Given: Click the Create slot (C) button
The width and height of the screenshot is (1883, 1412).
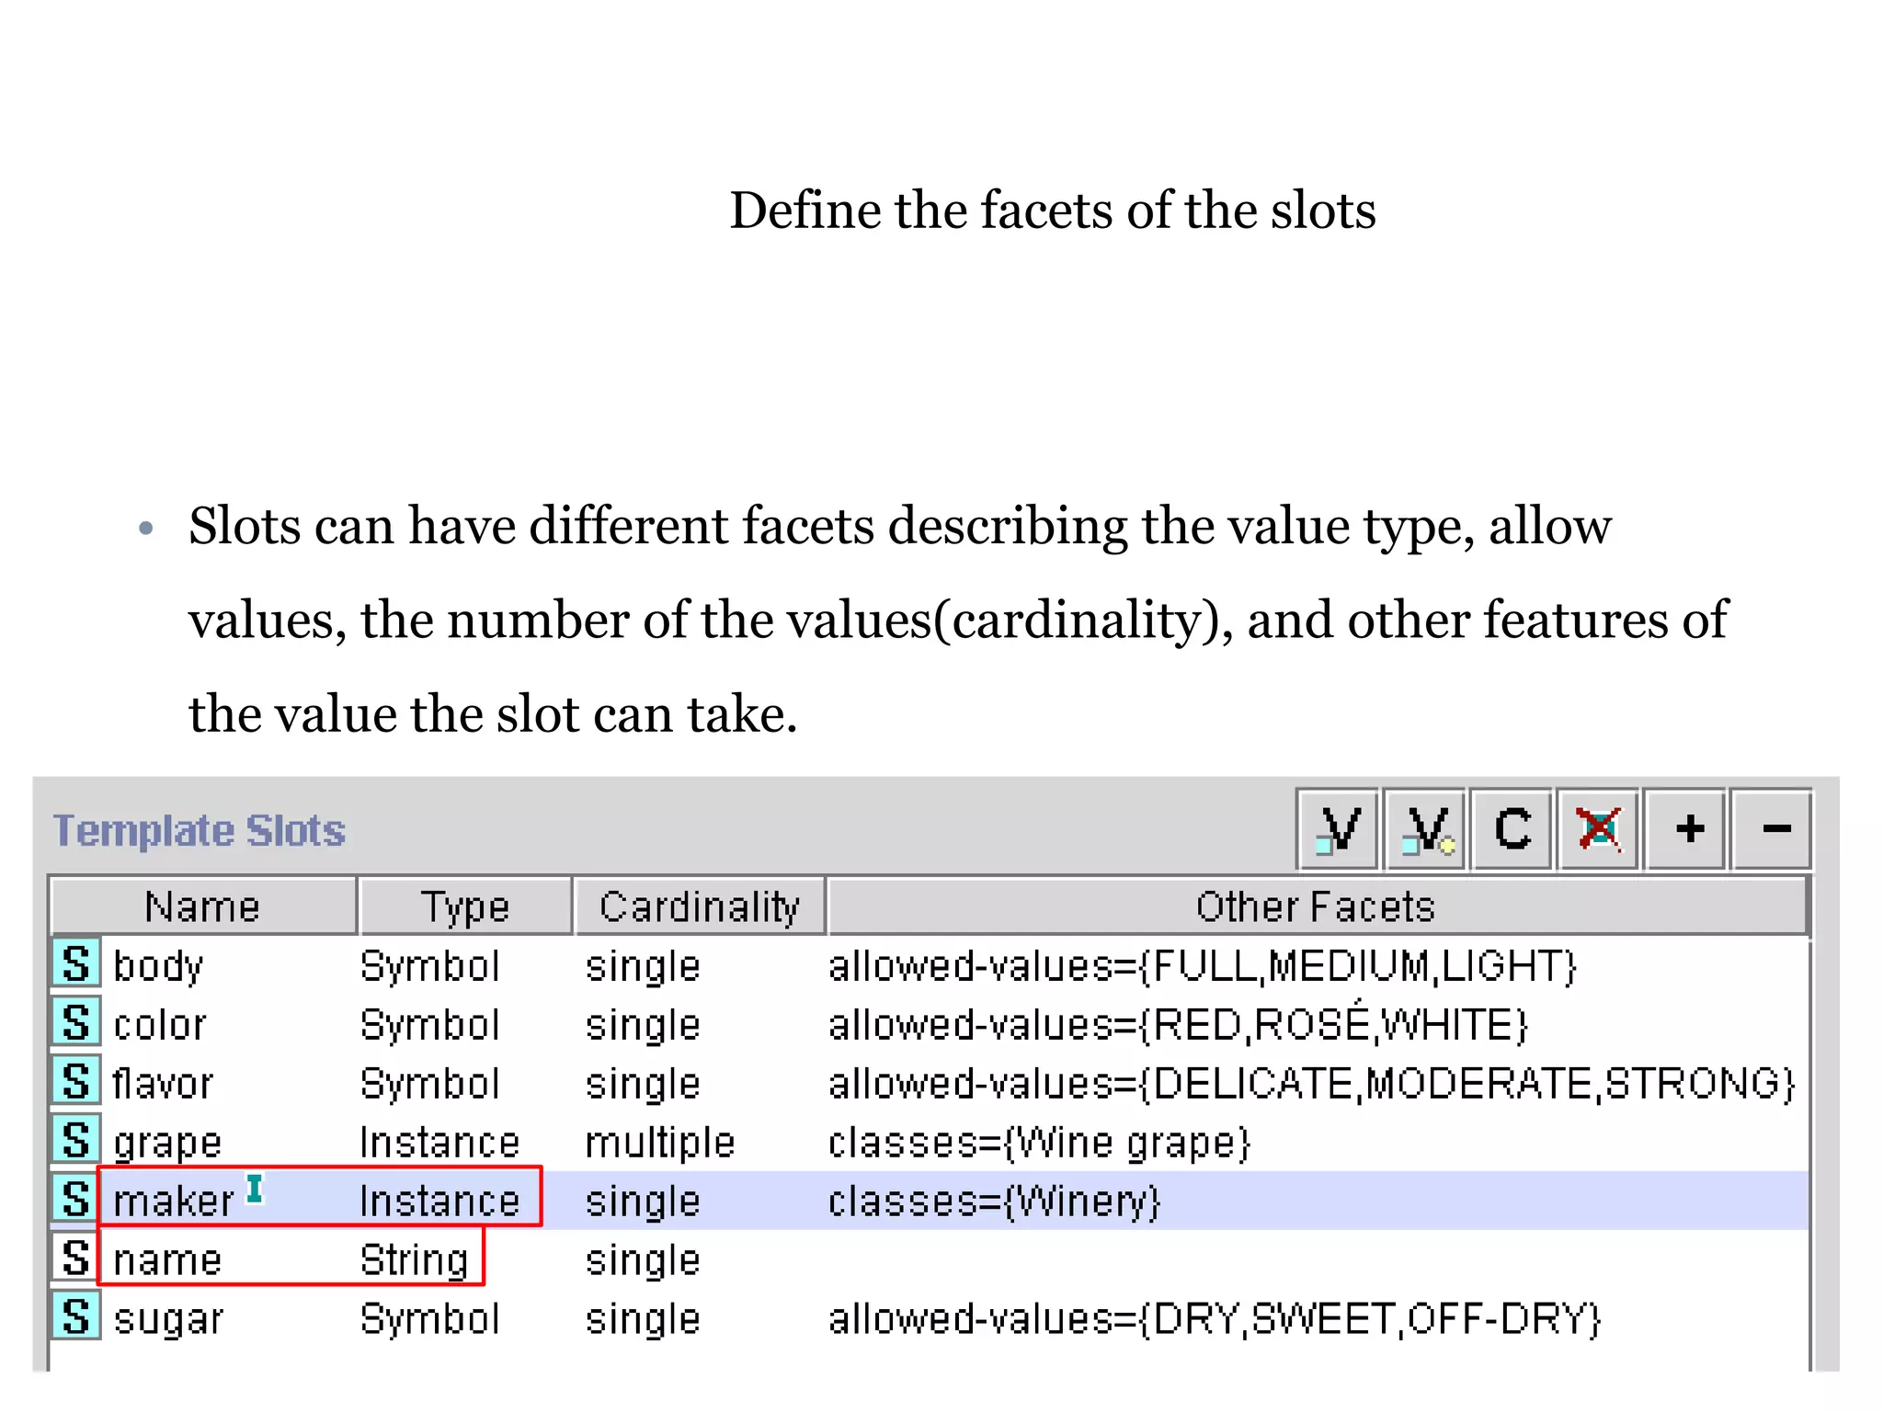Looking at the screenshot, I should pos(1512,829).
